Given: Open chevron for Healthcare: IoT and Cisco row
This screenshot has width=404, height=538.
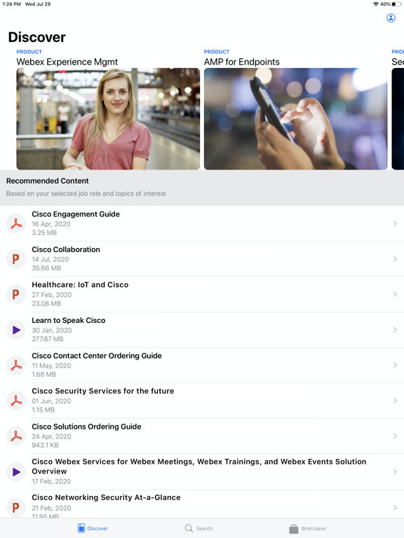Looking at the screenshot, I should tap(395, 294).
